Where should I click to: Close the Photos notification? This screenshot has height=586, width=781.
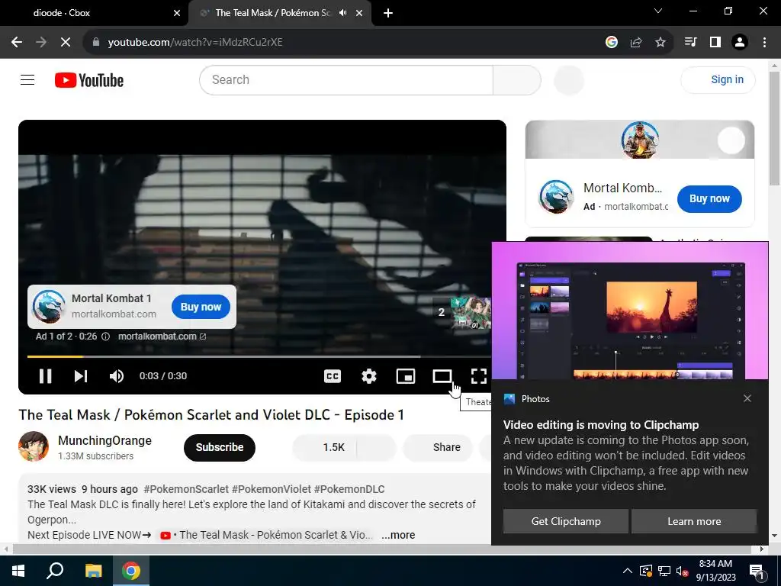747,398
